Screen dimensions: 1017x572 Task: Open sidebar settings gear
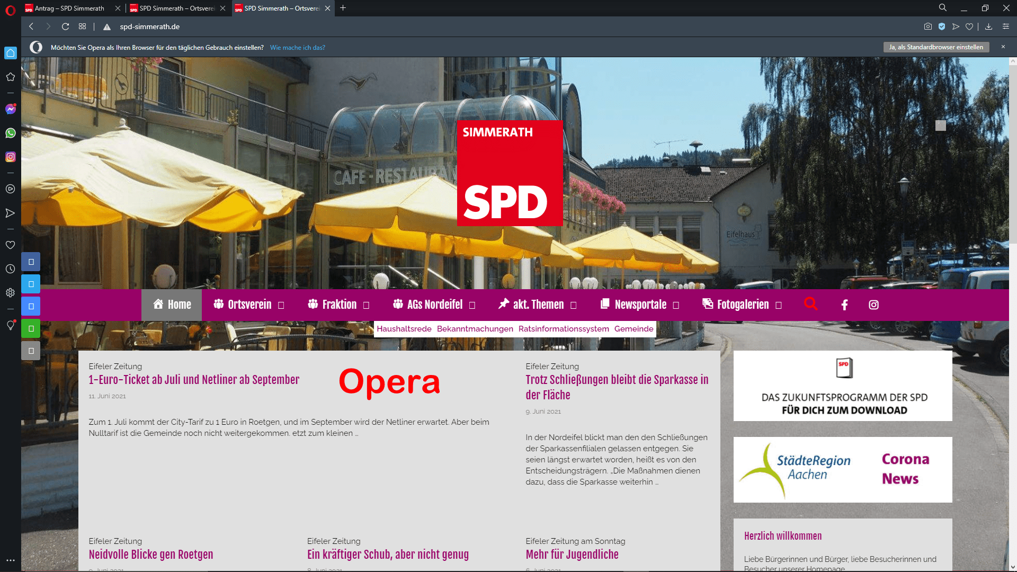pyautogui.click(x=10, y=293)
